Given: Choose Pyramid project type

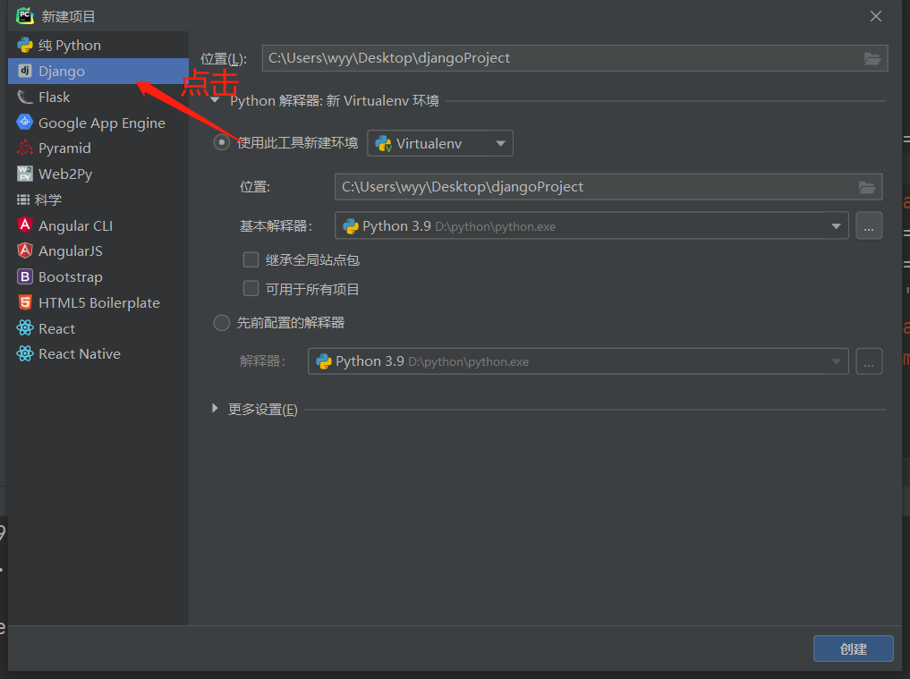Looking at the screenshot, I should [x=98, y=148].
